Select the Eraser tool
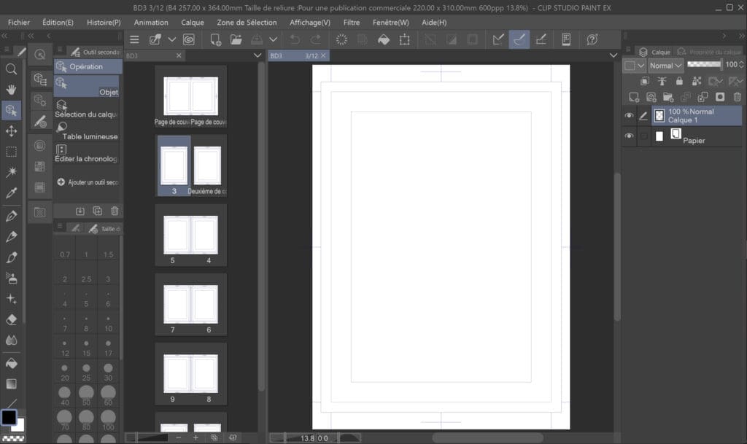The width and height of the screenshot is (747, 444). (x=12, y=320)
